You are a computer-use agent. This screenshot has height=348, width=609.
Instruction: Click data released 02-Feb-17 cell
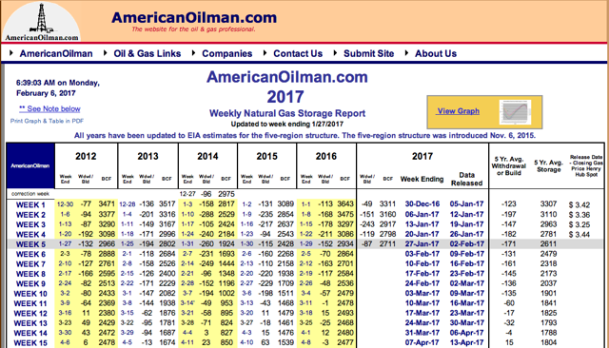click(x=467, y=244)
